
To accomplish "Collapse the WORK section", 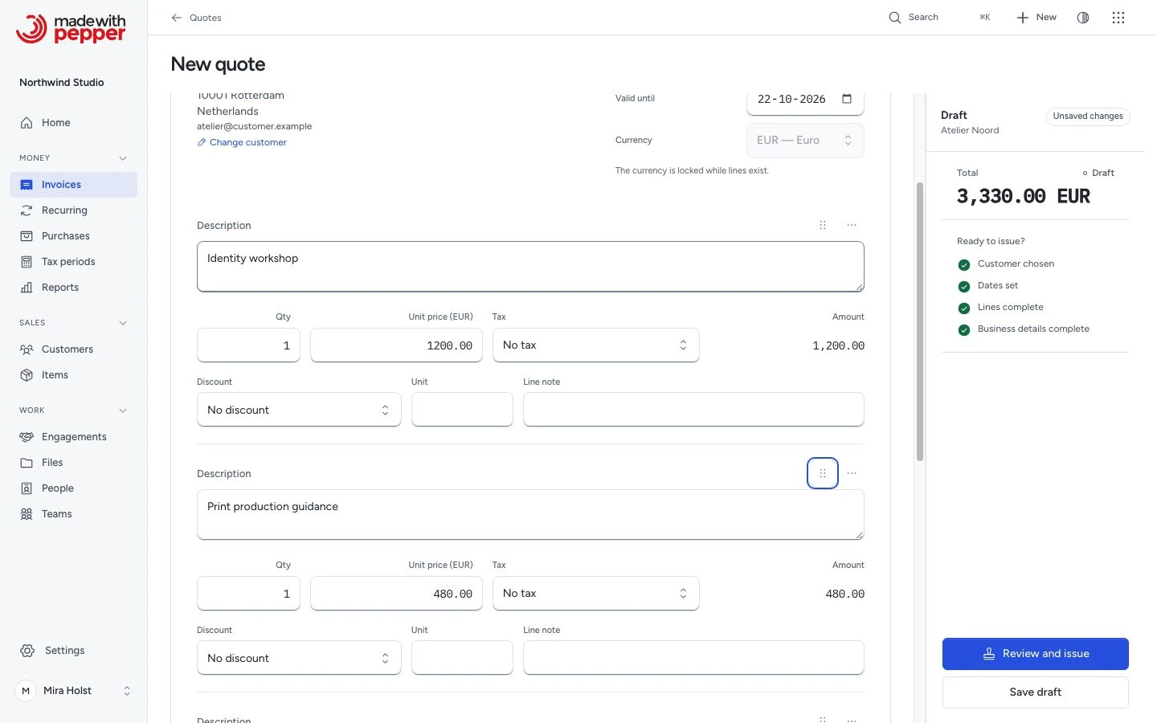I will [x=123, y=411].
